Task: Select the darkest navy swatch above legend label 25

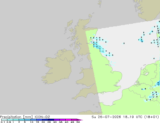Action: point(51,120)
